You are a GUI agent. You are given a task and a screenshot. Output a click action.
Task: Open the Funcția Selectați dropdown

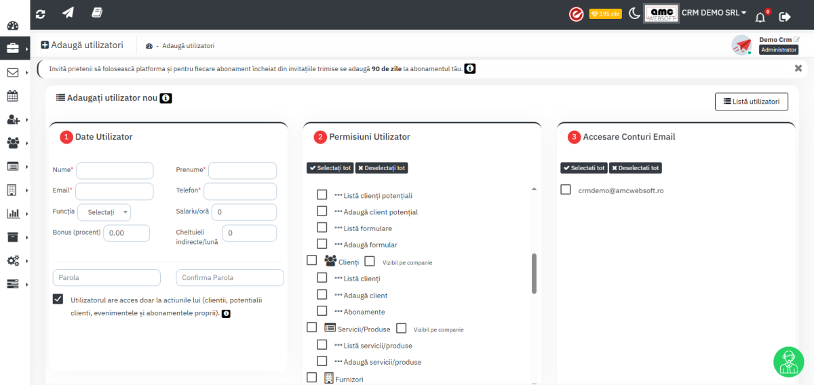pyautogui.click(x=104, y=212)
